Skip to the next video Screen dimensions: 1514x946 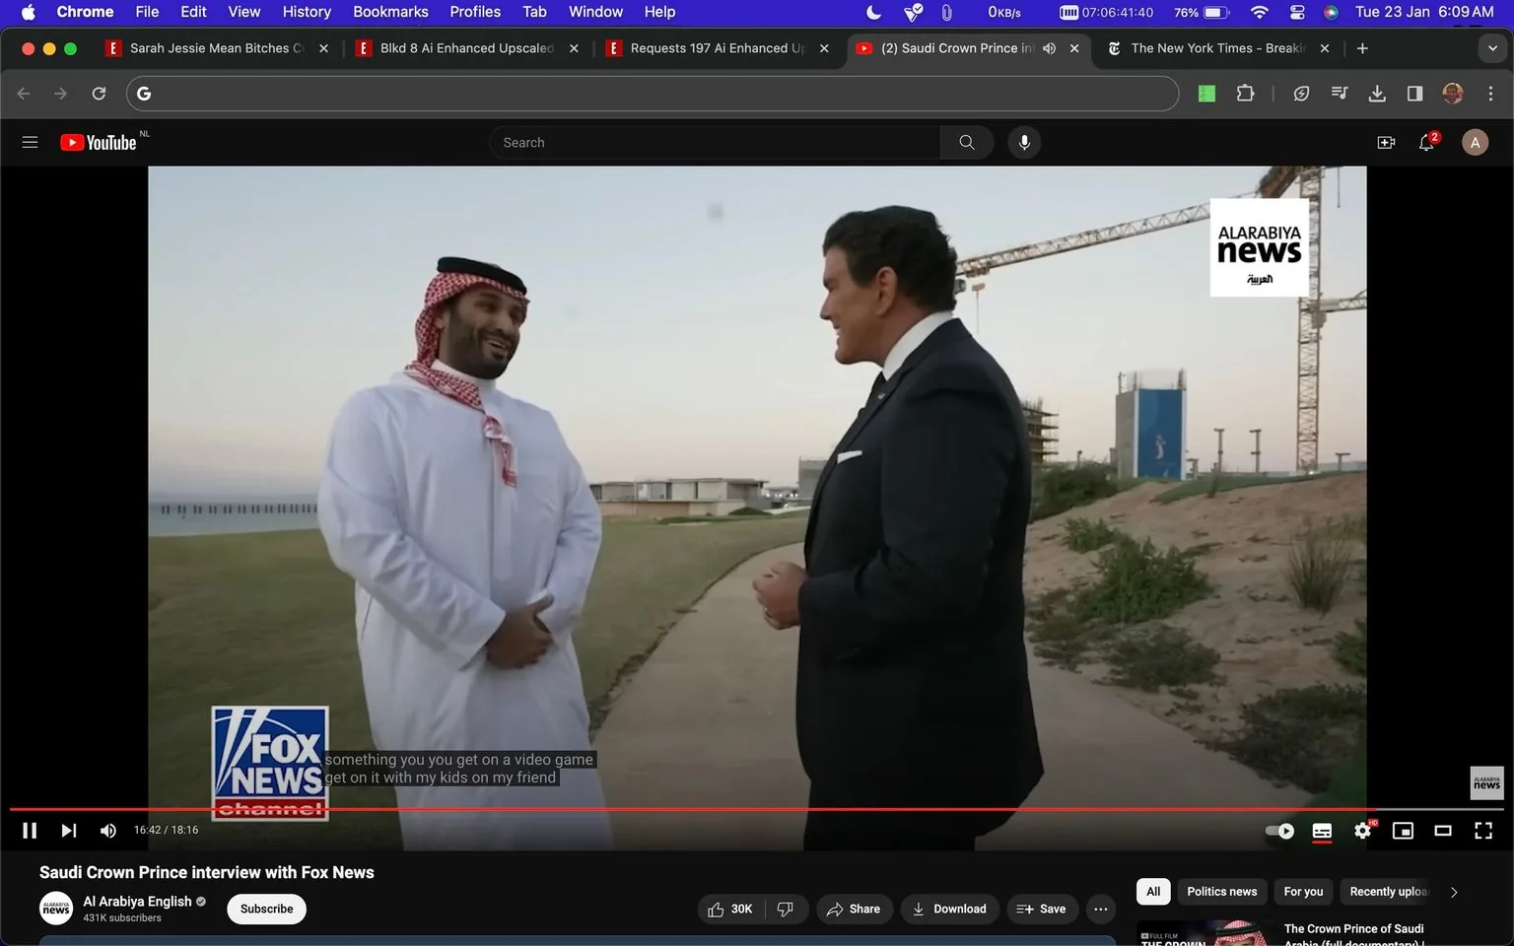67,830
